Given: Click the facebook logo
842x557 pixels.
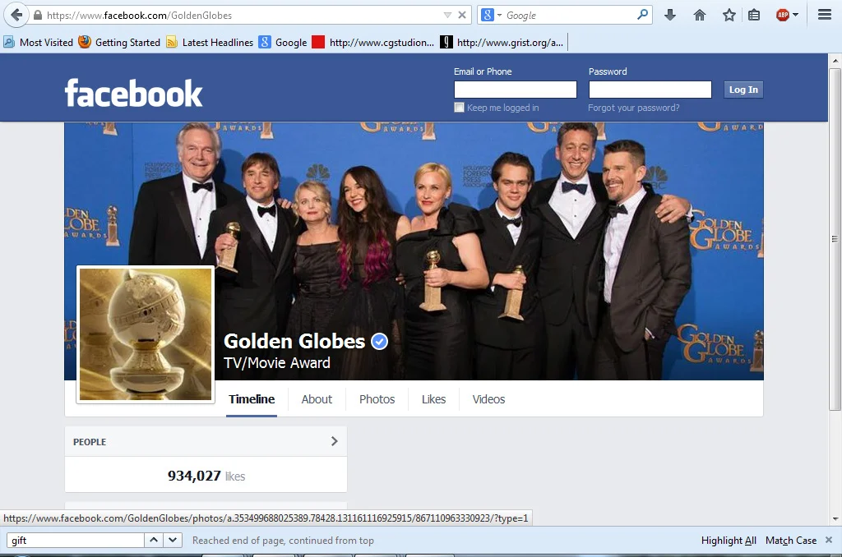Looking at the screenshot, I should (x=133, y=94).
